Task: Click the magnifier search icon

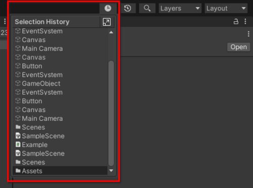Action: coord(147,8)
